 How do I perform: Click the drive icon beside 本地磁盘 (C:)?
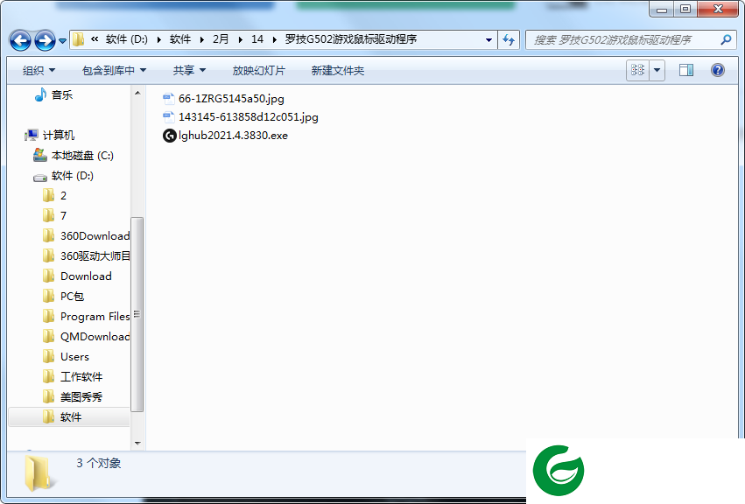tap(40, 156)
